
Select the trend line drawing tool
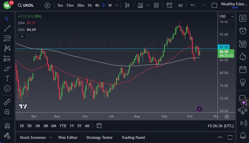[7, 28]
